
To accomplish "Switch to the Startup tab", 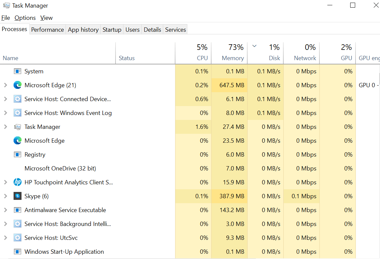I will pos(112,29).
